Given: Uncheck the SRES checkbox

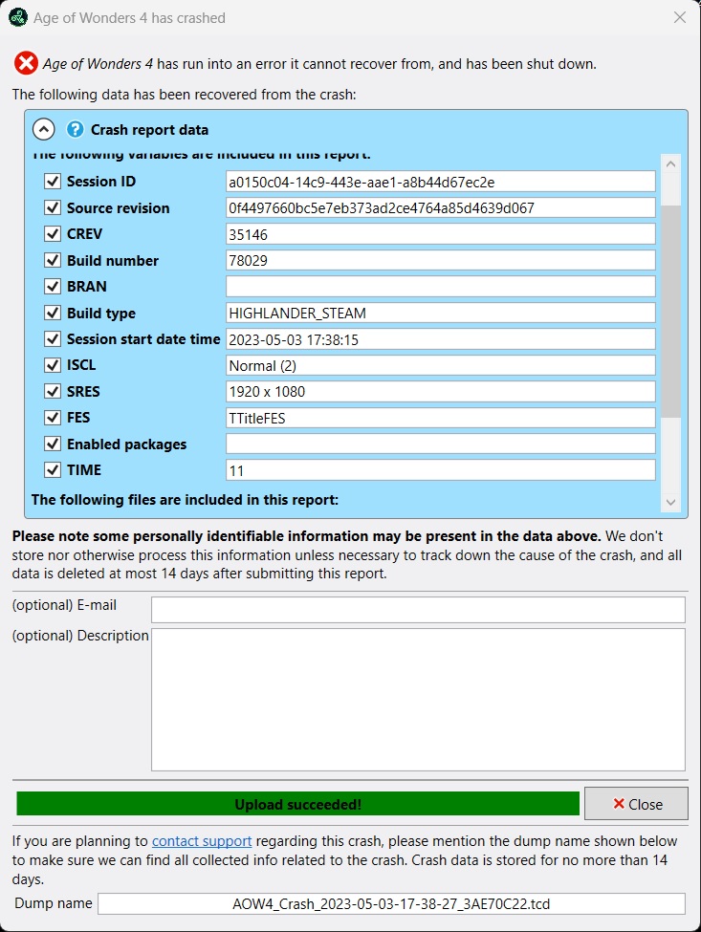Looking at the screenshot, I should click(x=53, y=391).
